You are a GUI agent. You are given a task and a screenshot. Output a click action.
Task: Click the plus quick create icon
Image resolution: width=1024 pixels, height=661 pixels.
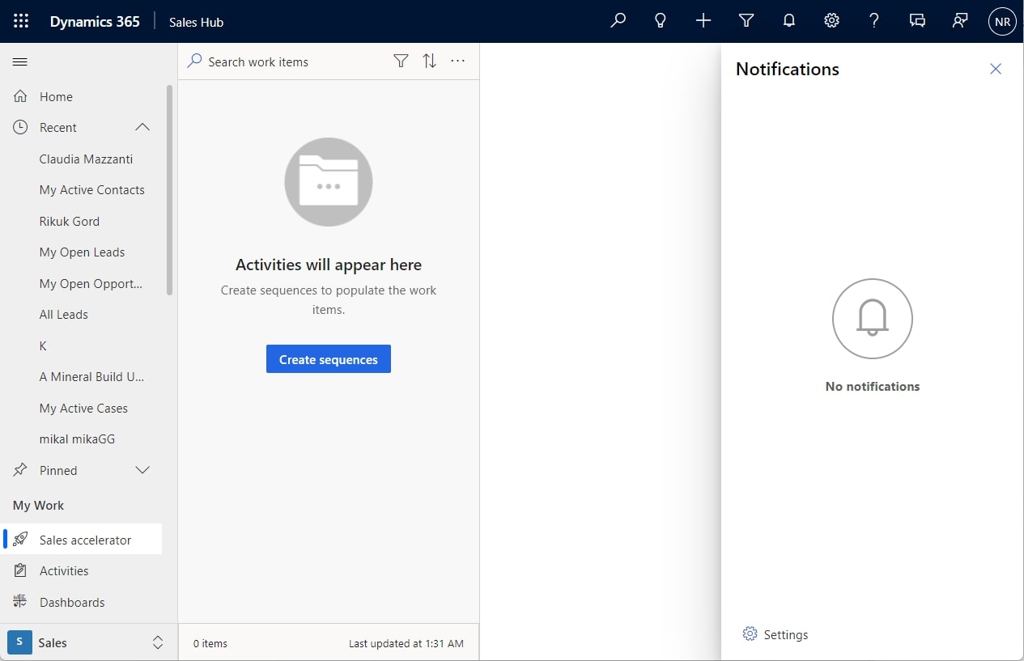703,21
